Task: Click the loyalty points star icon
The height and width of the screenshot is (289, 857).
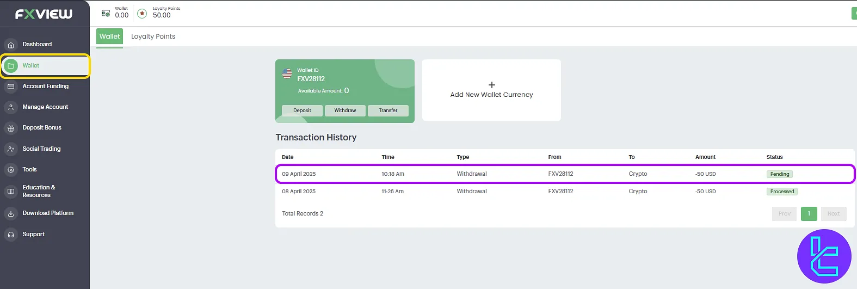Action: [142, 14]
